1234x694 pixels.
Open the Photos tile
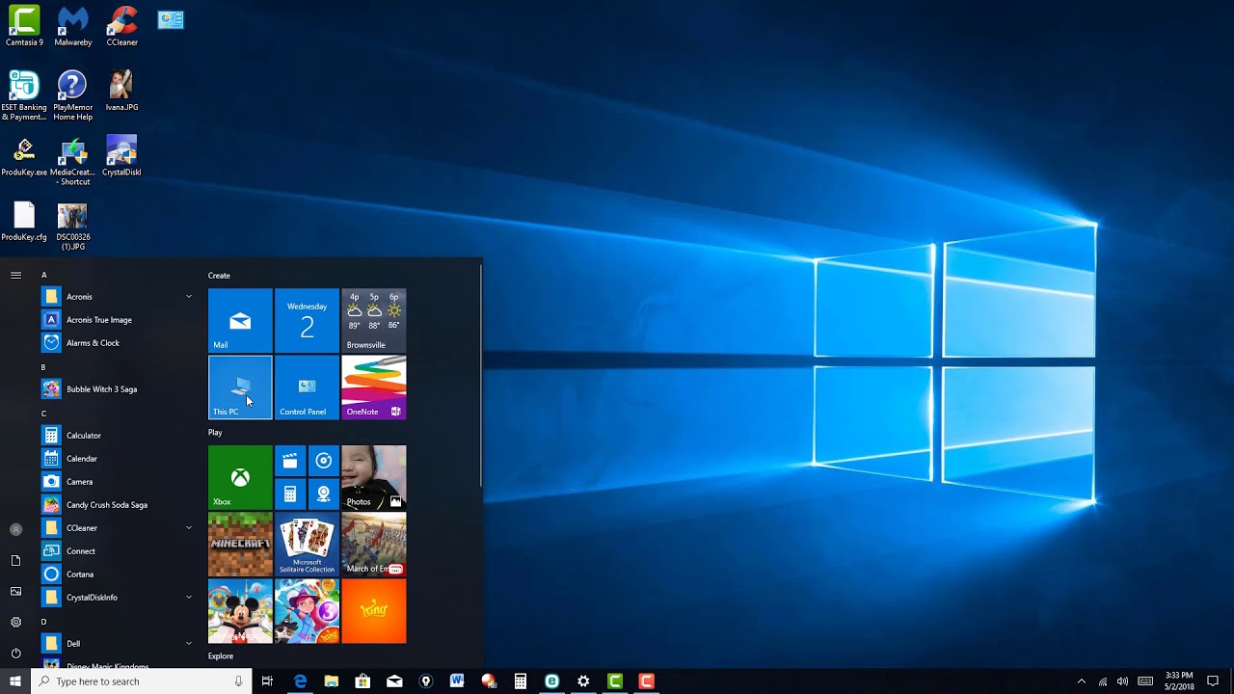coord(374,477)
